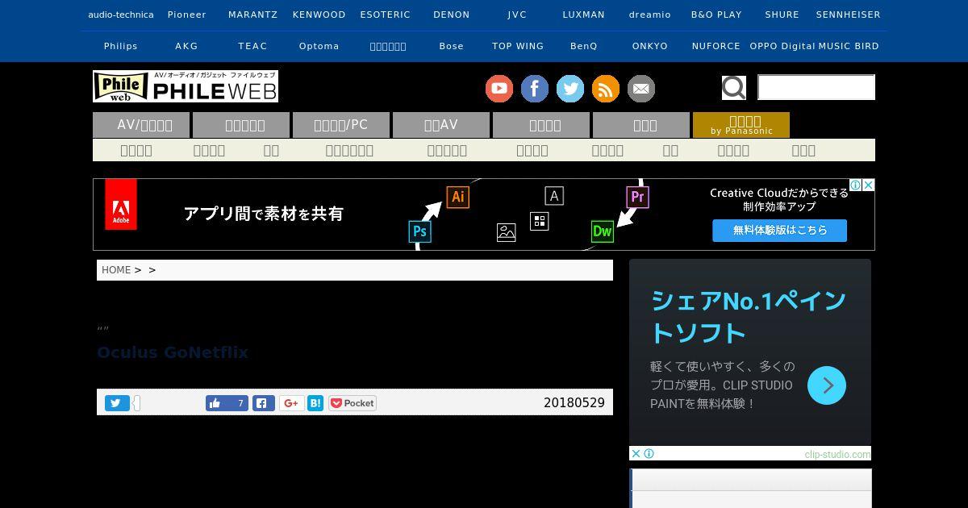Open the Phile-web YouTube channel icon
Viewport: 968px width, 508px height.
(499, 89)
